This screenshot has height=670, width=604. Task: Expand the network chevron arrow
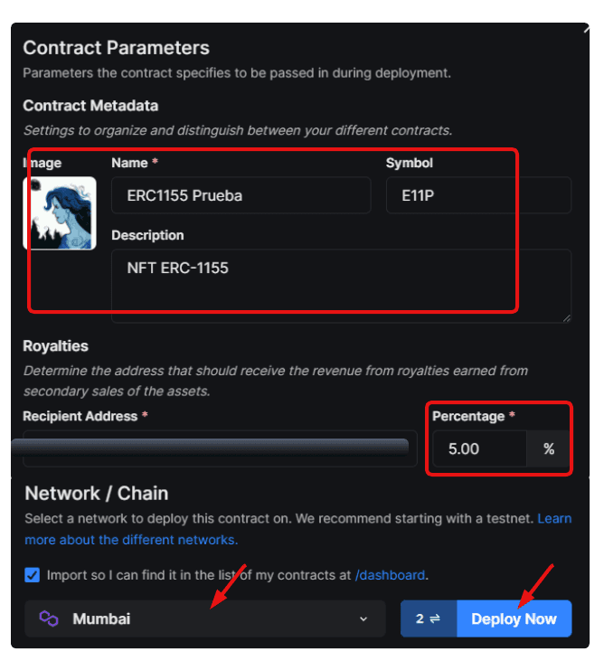(363, 618)
